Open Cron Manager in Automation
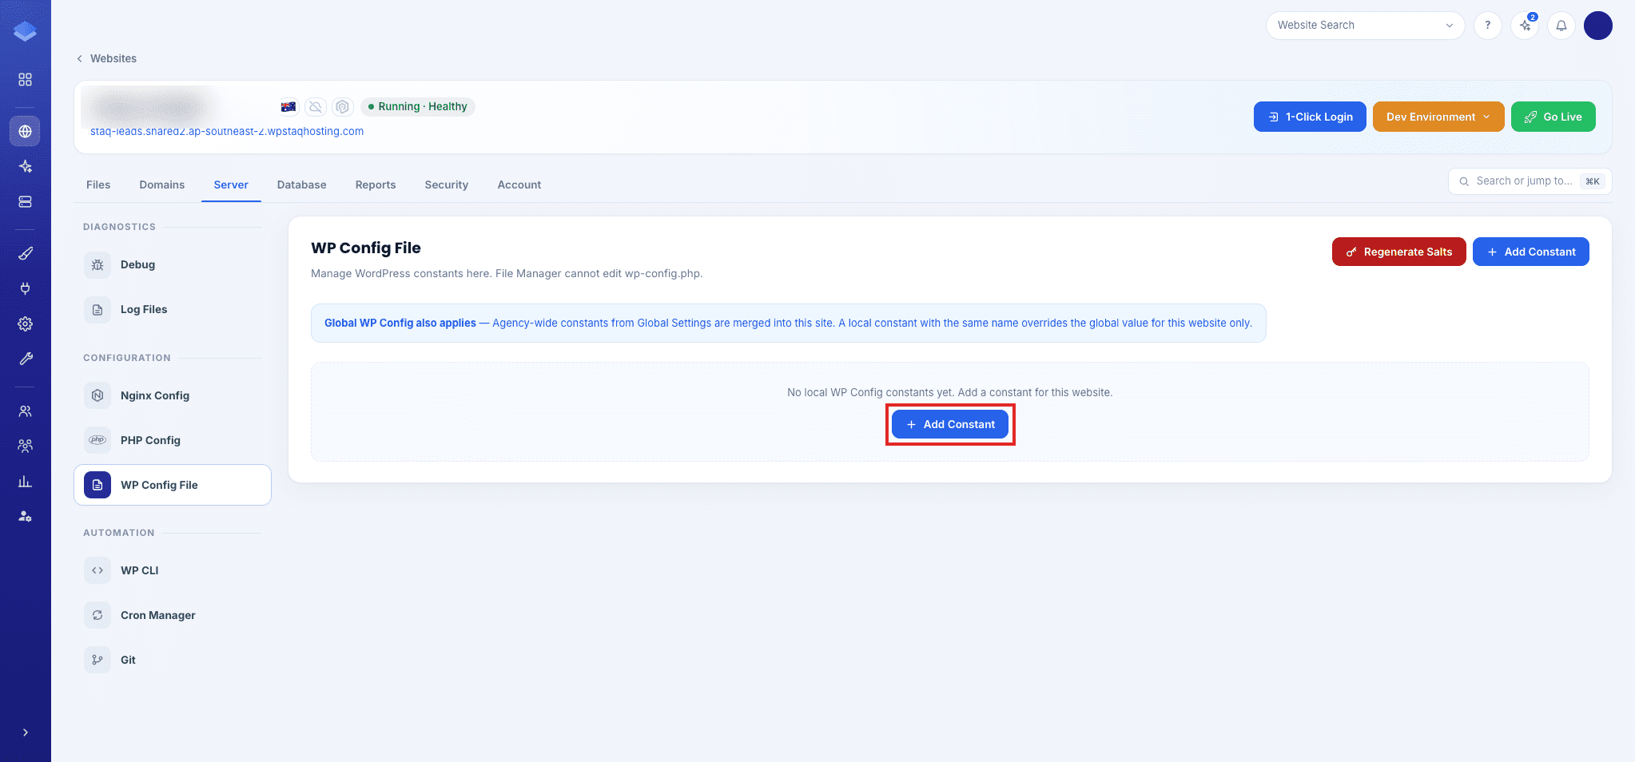 coord(173,615)
